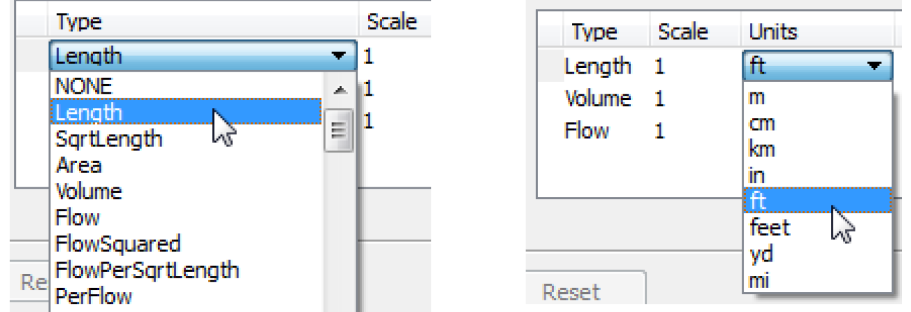This screenshot has height=312, width=911.
Task: Select m in the units list
Action: point(756,98)
